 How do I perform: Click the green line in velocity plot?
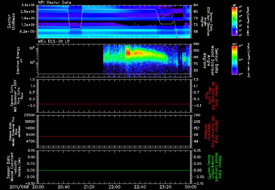pyautogui.click(x=114, y=170)
